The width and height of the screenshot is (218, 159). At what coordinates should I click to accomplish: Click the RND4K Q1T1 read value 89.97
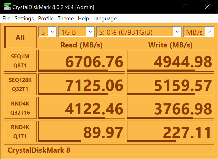pyautogui.click(x=82, y=131)
